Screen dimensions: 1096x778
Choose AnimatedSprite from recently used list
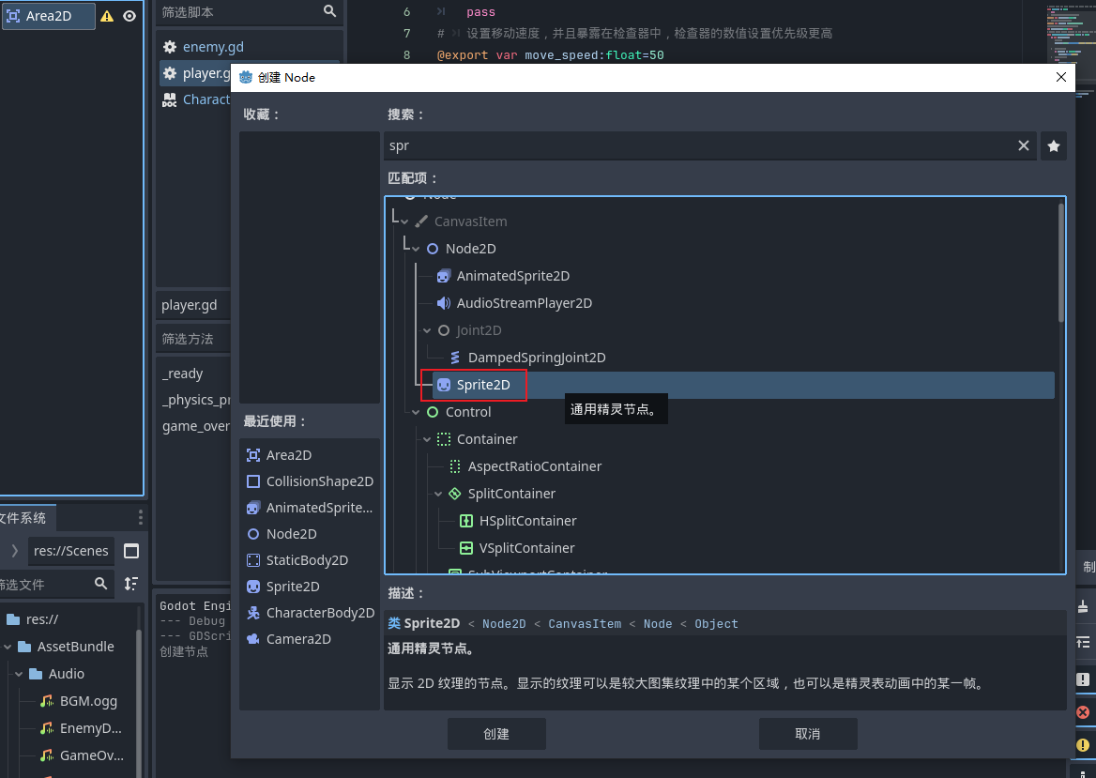319,508
